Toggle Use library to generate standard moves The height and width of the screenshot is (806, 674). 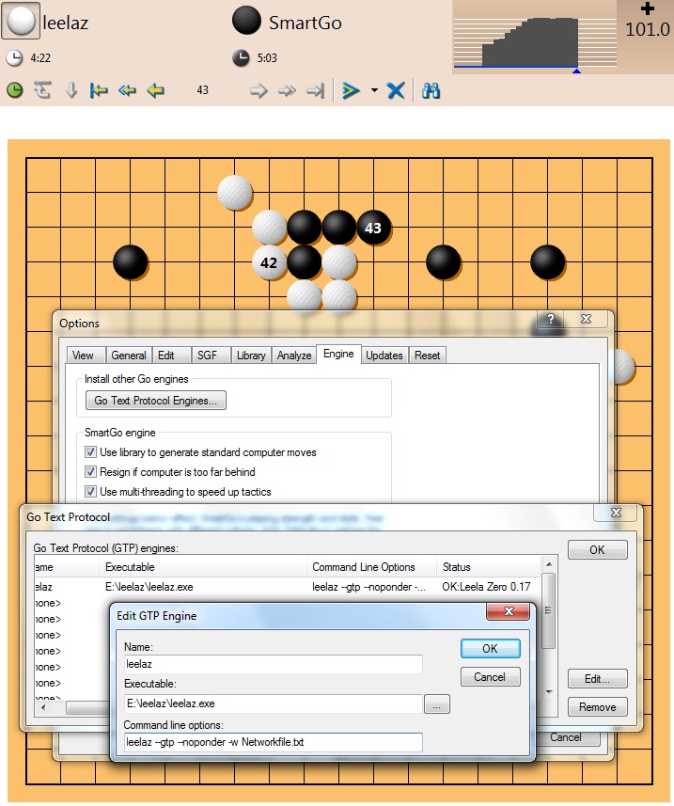tap(90, 452)
